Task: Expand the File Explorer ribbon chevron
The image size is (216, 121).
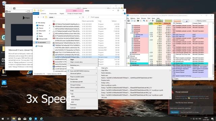Action: (x=122, y=13)
